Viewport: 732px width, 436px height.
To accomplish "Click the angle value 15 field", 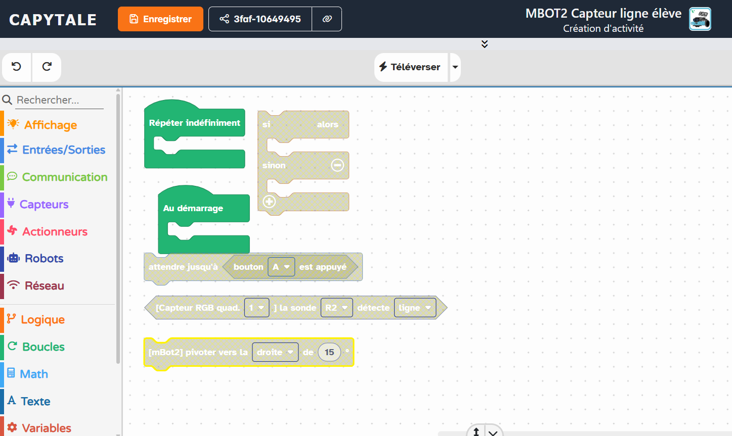I will point(329,352).
